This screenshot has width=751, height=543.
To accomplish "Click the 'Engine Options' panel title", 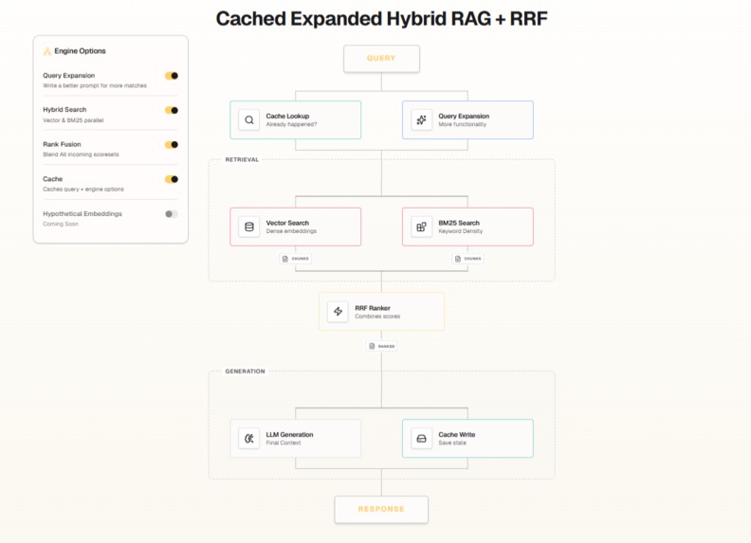I will [x=80, y=51].
